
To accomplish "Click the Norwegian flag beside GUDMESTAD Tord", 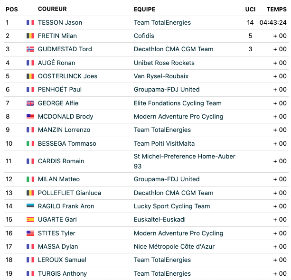I will click(30, 49).
